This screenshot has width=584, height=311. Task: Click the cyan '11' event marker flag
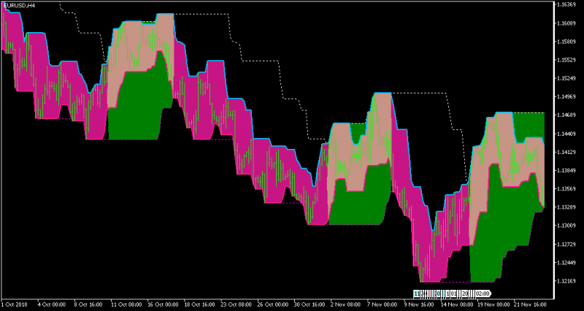[x=417, y=294]
